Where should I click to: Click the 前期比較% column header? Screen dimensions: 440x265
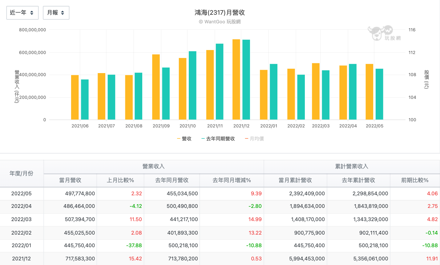(415, 180)
